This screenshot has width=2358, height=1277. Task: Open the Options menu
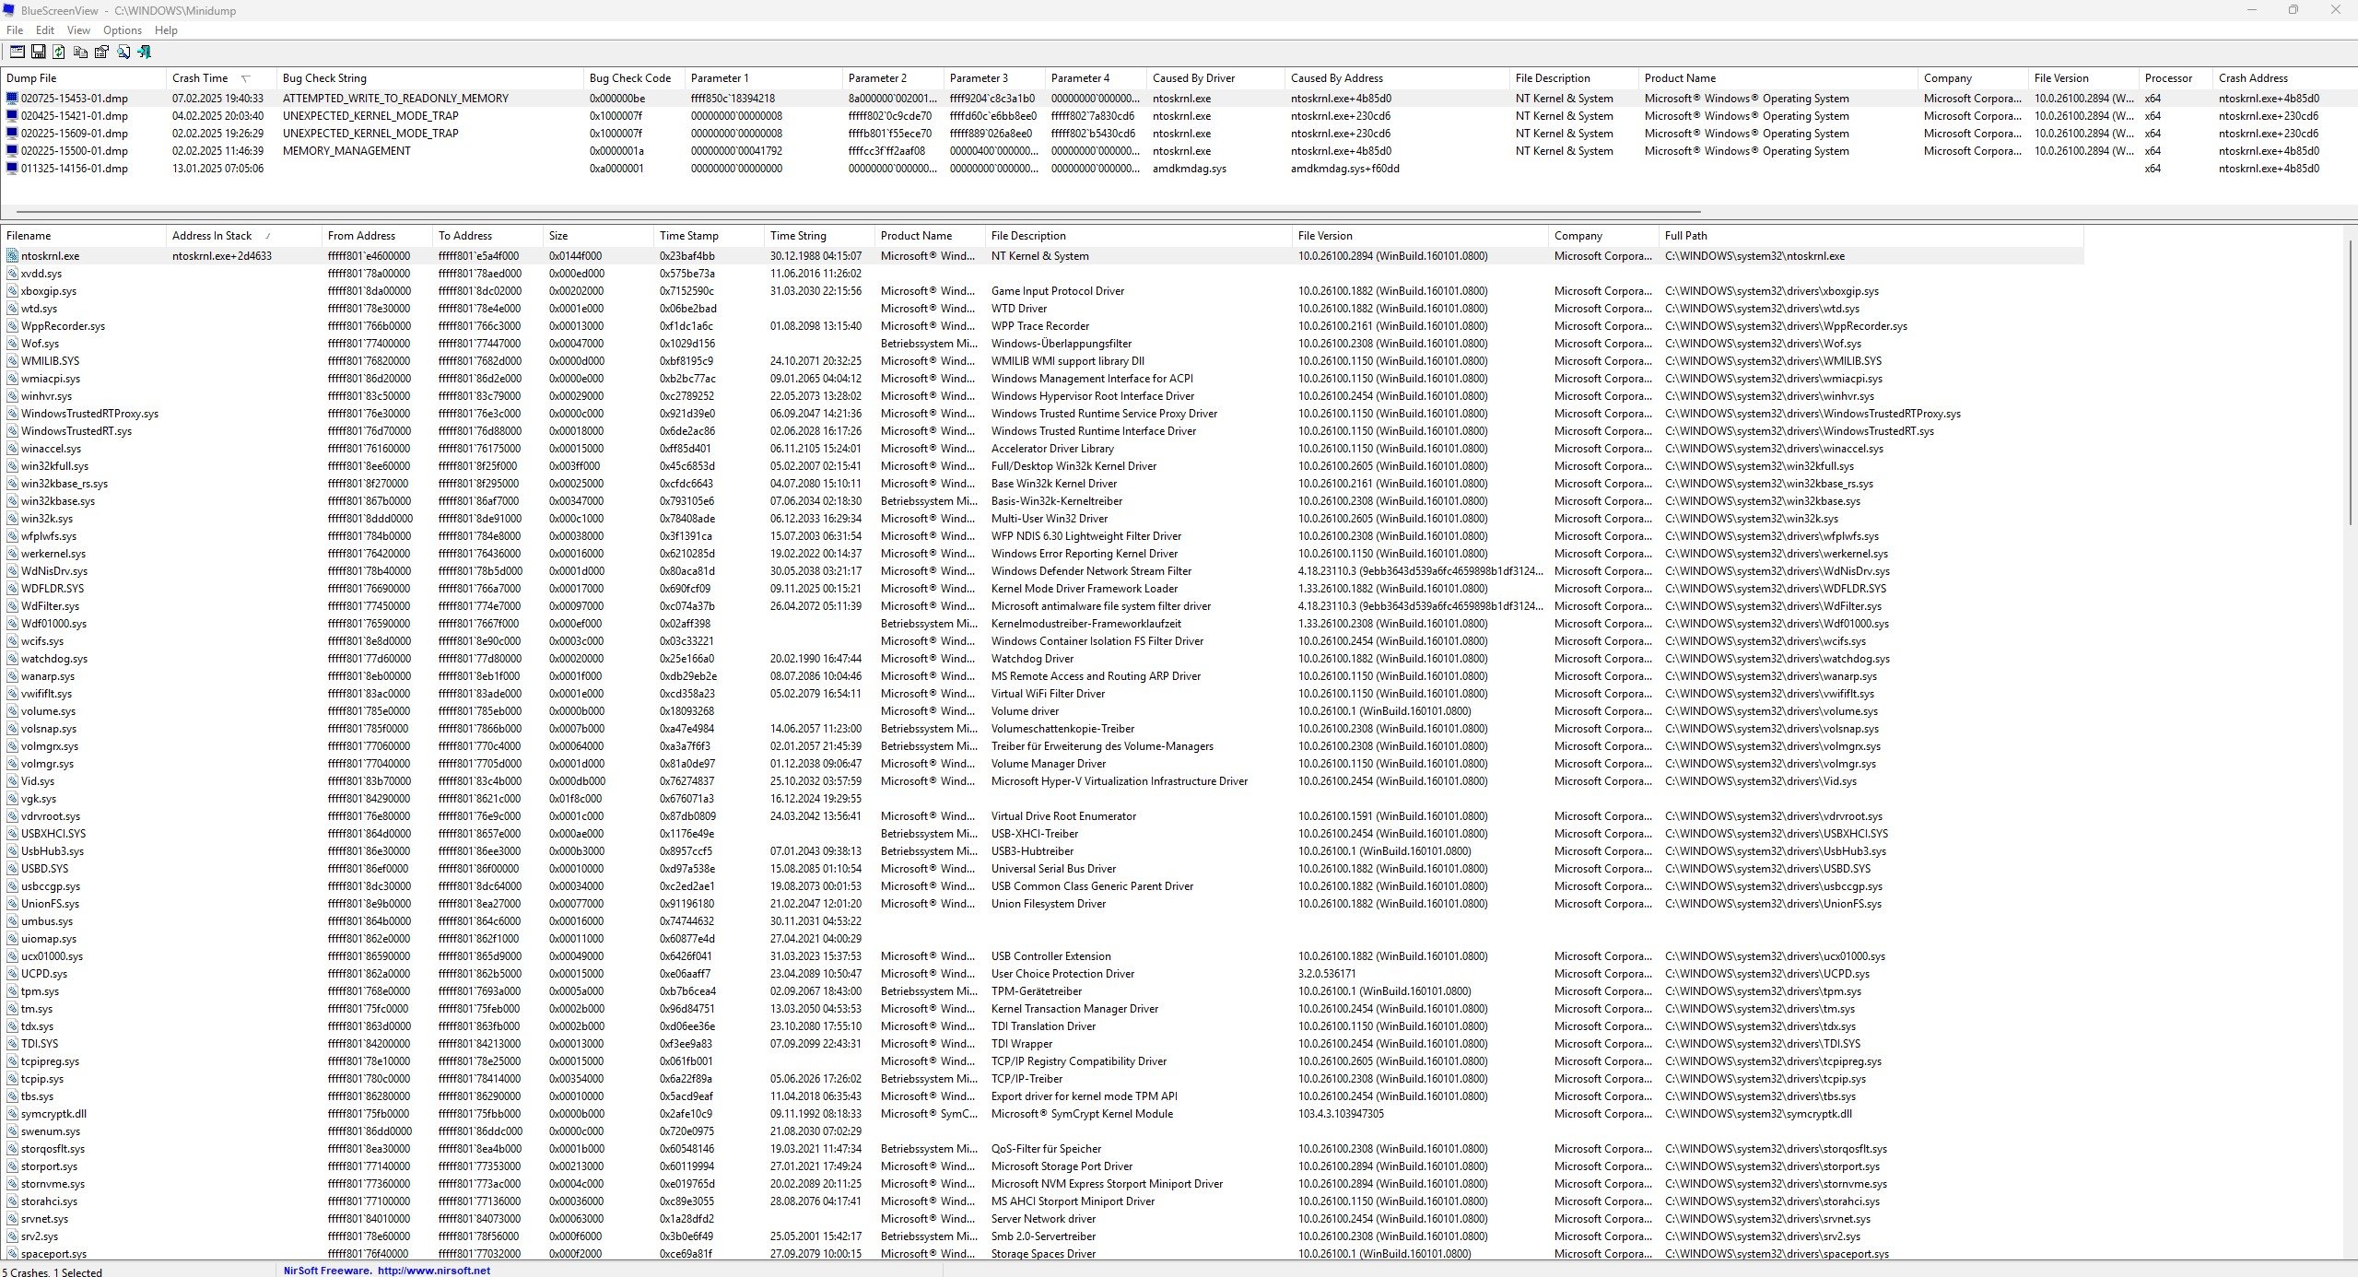[x=122, y=30]
